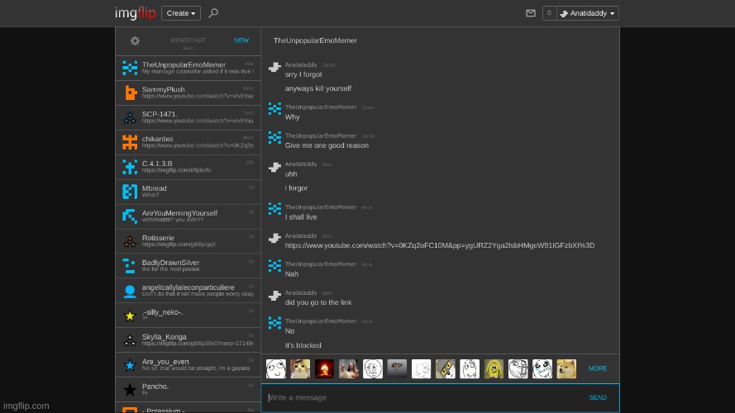This screenshot has width=735, height=413.
Task: Open the mail inbox envelope icon
Action: click(x=531, y=13)
